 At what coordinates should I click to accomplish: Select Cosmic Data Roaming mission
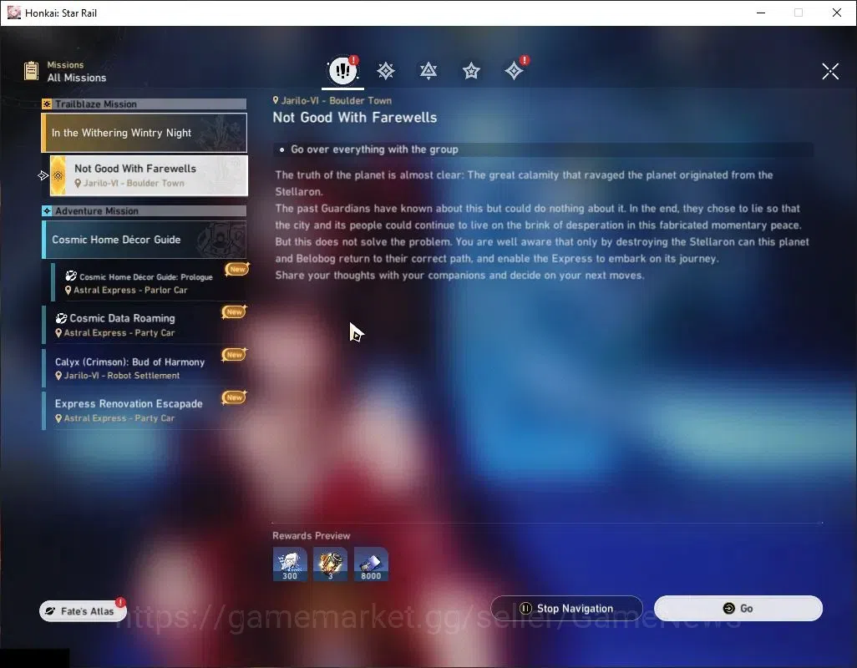tap(145, 325)
